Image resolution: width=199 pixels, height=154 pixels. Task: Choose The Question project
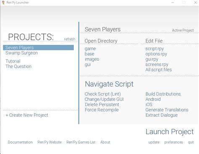(18, 66)
